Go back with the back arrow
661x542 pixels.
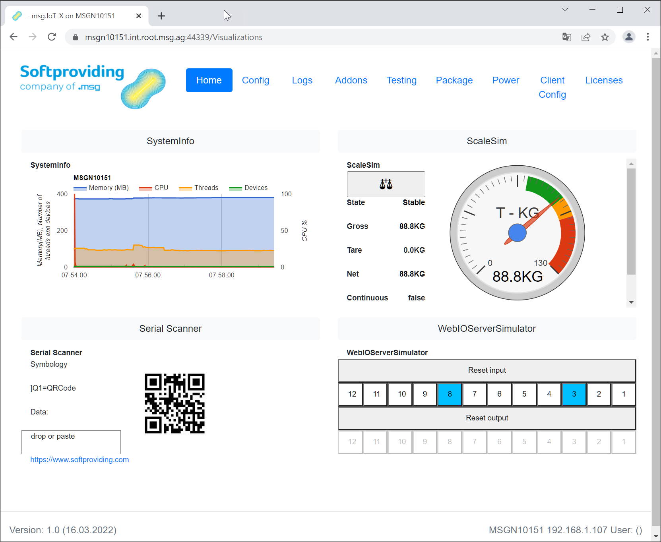pyautogui.click(x=14, y=37)
